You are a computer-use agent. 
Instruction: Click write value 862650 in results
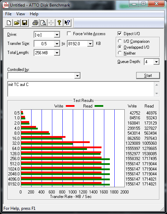134,138
